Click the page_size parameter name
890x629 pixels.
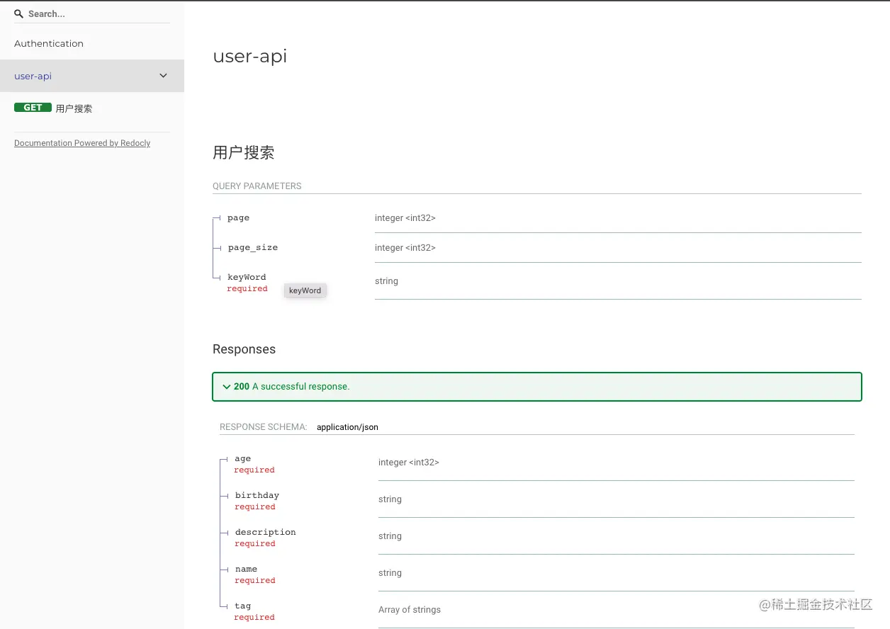tap(252, 247)
